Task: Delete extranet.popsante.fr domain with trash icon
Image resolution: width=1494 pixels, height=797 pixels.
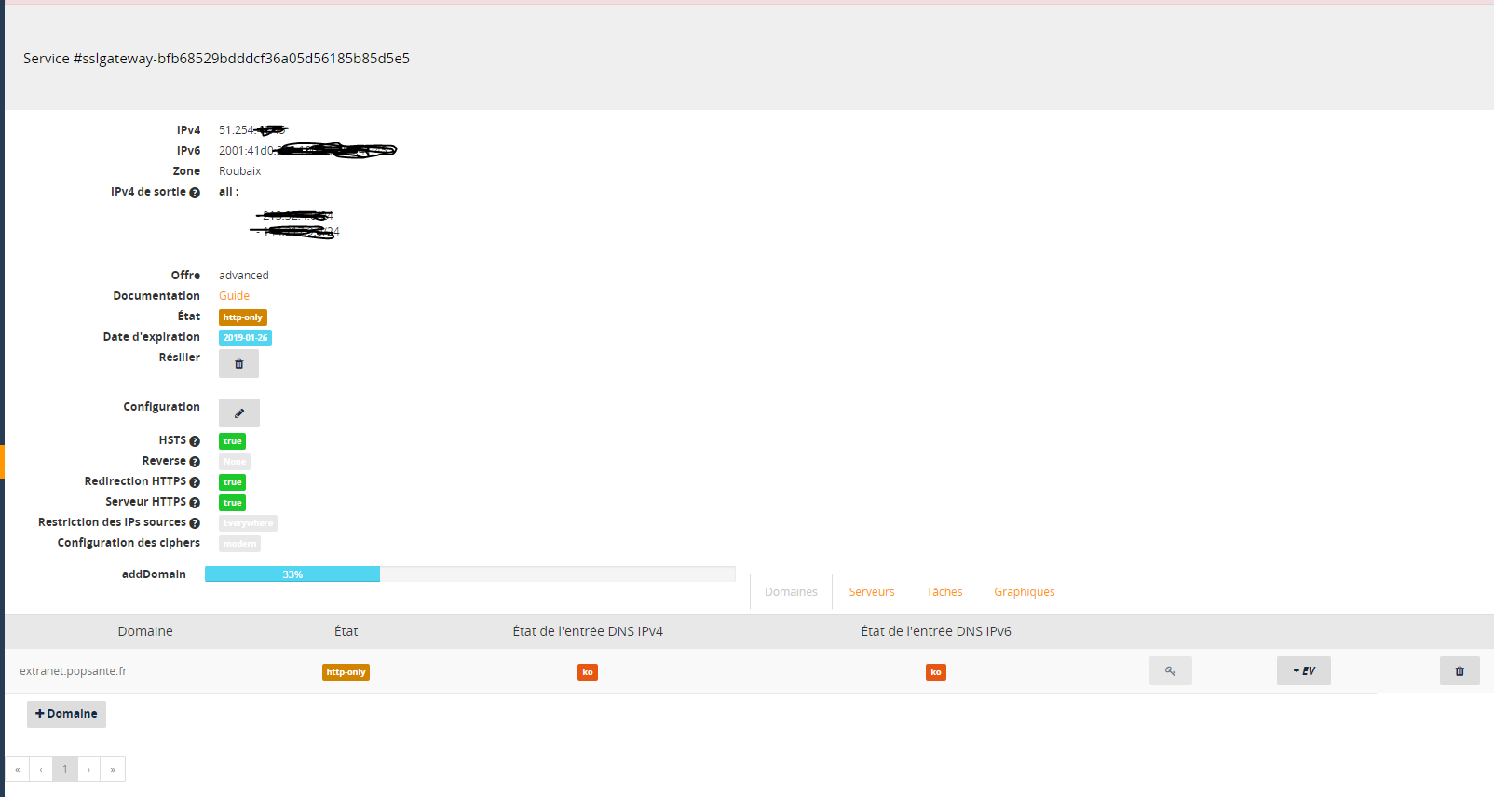Action: (1460, 671)
